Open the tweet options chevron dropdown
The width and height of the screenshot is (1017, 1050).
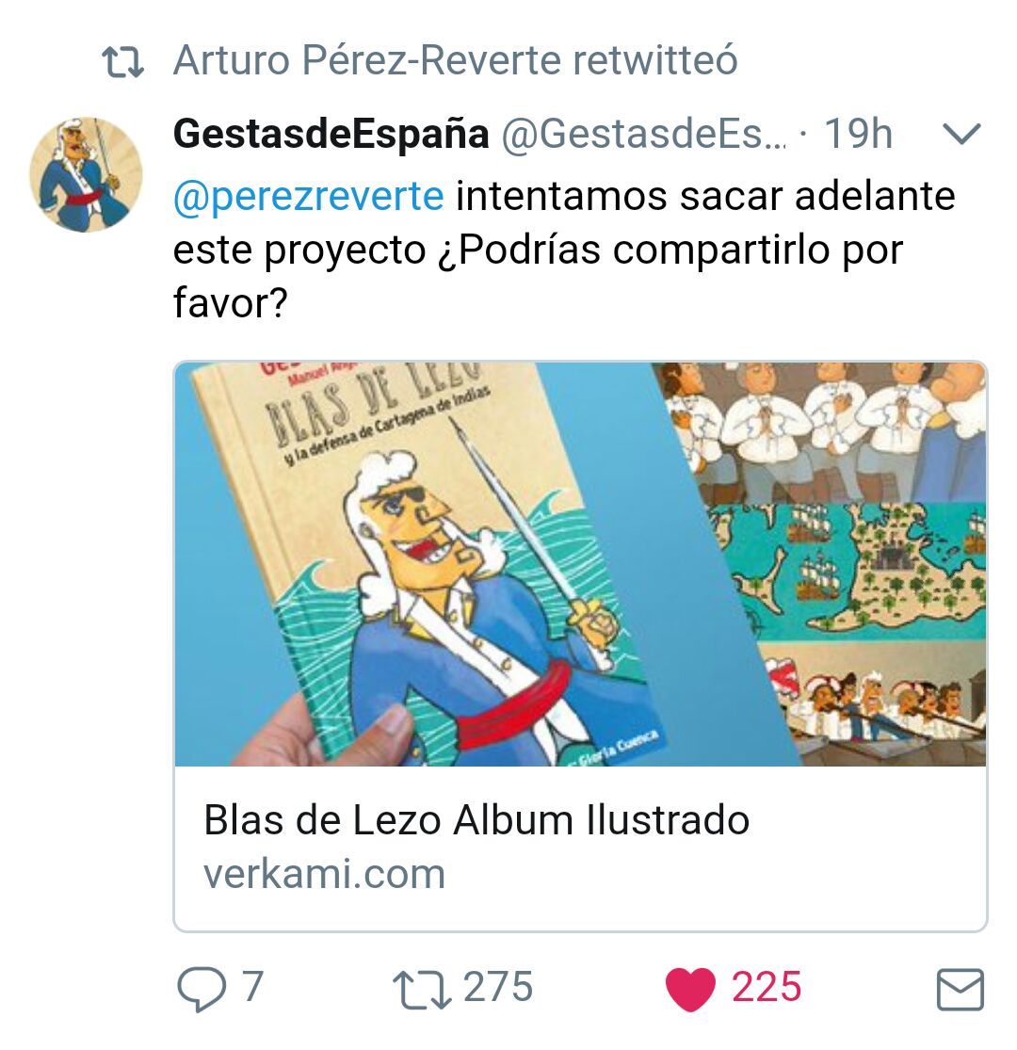coord(961,134)
